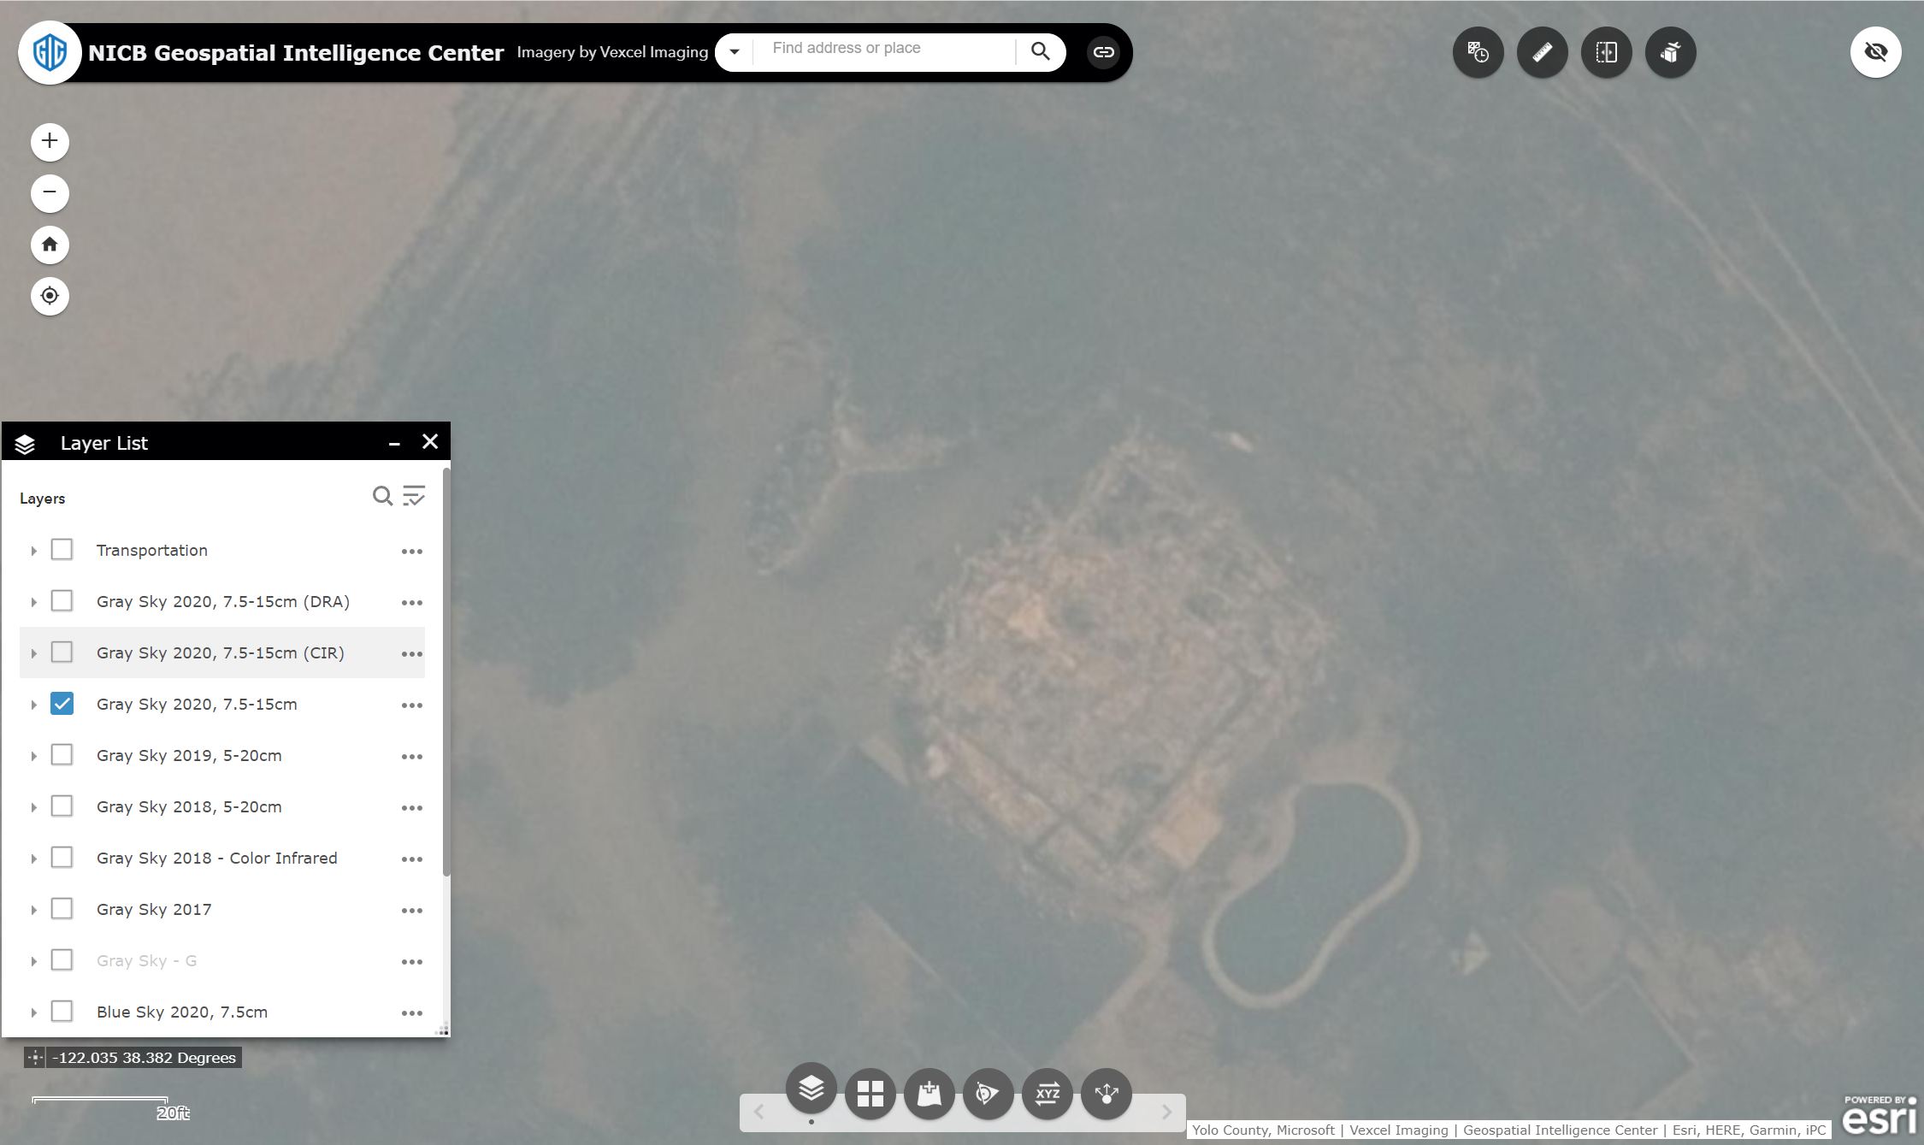Open search source dropdown arrow
Image resolution: width=1924 pixels, height=1145 pixels.
point(734,52)
